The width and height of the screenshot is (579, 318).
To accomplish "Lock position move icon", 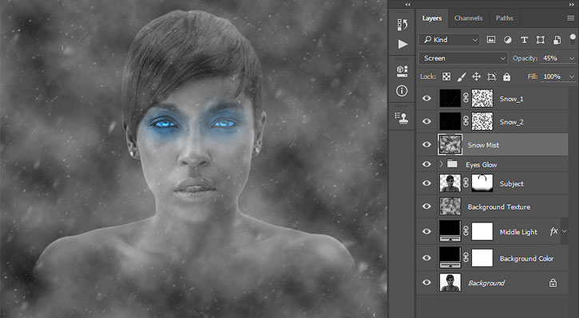I will [x=476, y=77].
